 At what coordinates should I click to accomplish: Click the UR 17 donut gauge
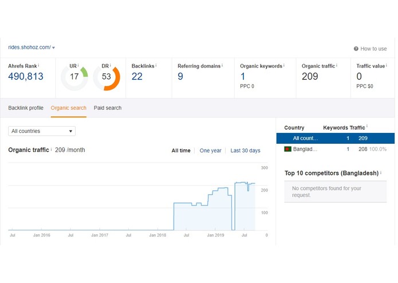click(74, 77)
